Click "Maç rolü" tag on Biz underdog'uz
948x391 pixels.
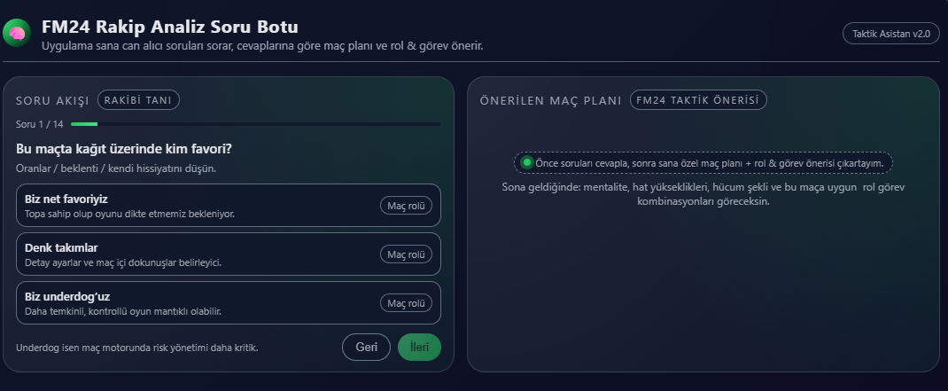pos(406,303)
